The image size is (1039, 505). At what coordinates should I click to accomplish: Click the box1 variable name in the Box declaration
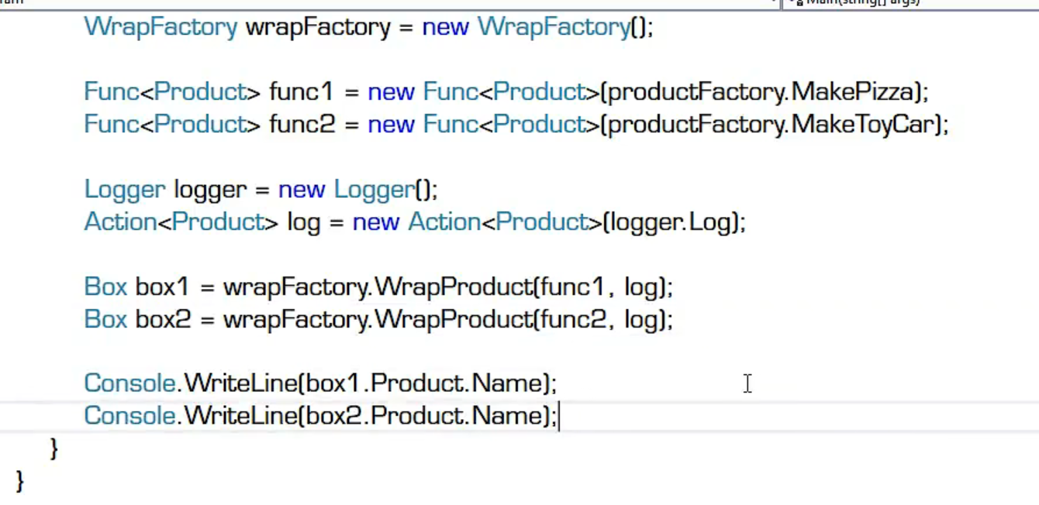point(162,287)
